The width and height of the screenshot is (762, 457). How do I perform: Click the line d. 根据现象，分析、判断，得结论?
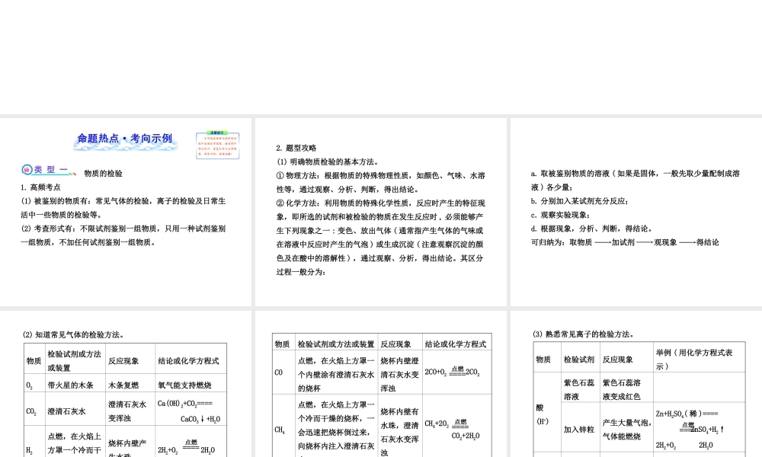point(592,228)
